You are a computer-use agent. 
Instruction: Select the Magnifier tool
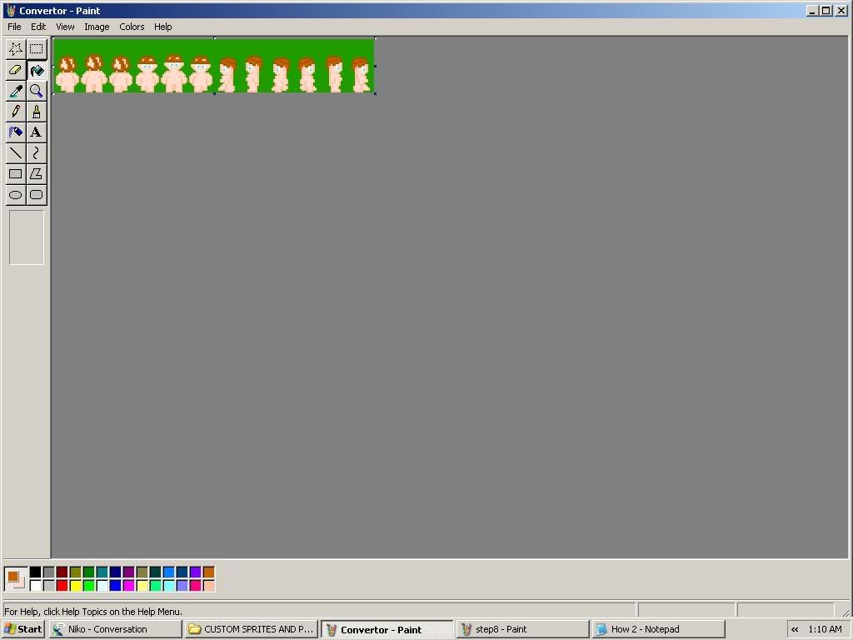37,90
